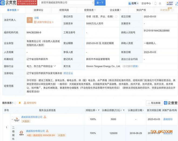Click the bell alert icon beside 股东信息

pos(20,103)
